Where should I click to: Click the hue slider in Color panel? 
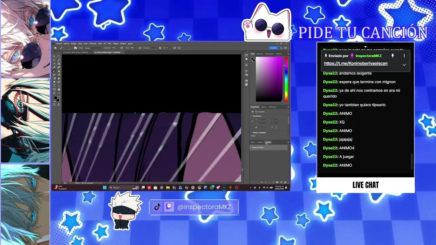pyautogui.click(x=286, y=79)
